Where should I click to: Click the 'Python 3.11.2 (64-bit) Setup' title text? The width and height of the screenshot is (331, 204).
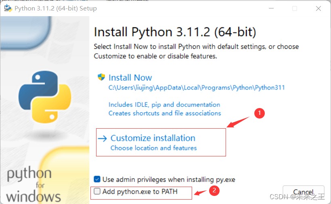56,8
